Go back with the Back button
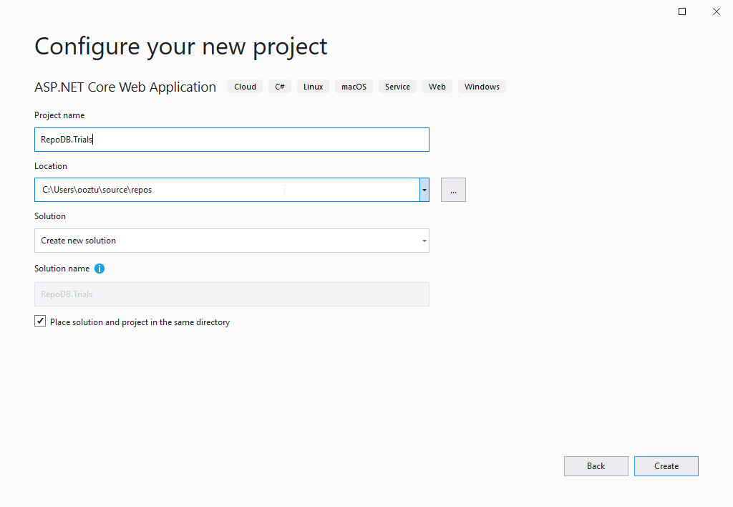The height and width of the screenshot is (507, 733). click(596, 466)
